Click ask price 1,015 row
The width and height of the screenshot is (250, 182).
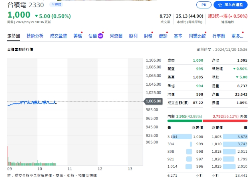230,152
